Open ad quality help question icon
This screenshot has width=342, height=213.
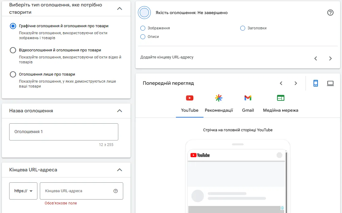tap(330, 13)
